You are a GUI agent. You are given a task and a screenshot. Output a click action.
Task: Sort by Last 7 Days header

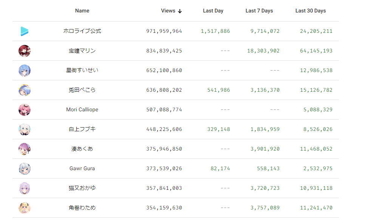coord(259,11)
